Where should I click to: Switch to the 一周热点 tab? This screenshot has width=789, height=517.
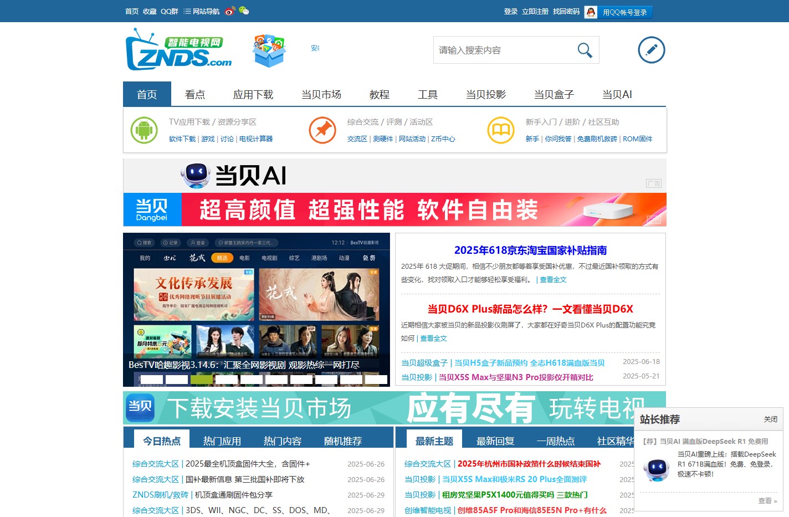(x=556, y=441)
